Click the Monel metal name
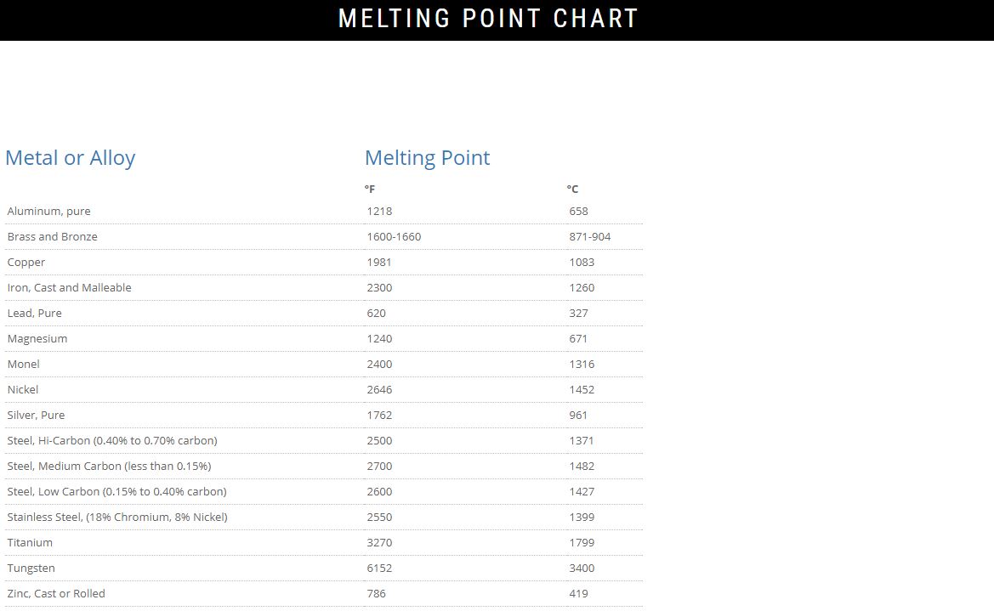 (24, 365)
